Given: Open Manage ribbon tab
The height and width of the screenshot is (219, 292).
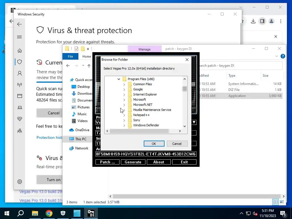Looking at the screenshot, I should 145,49.
